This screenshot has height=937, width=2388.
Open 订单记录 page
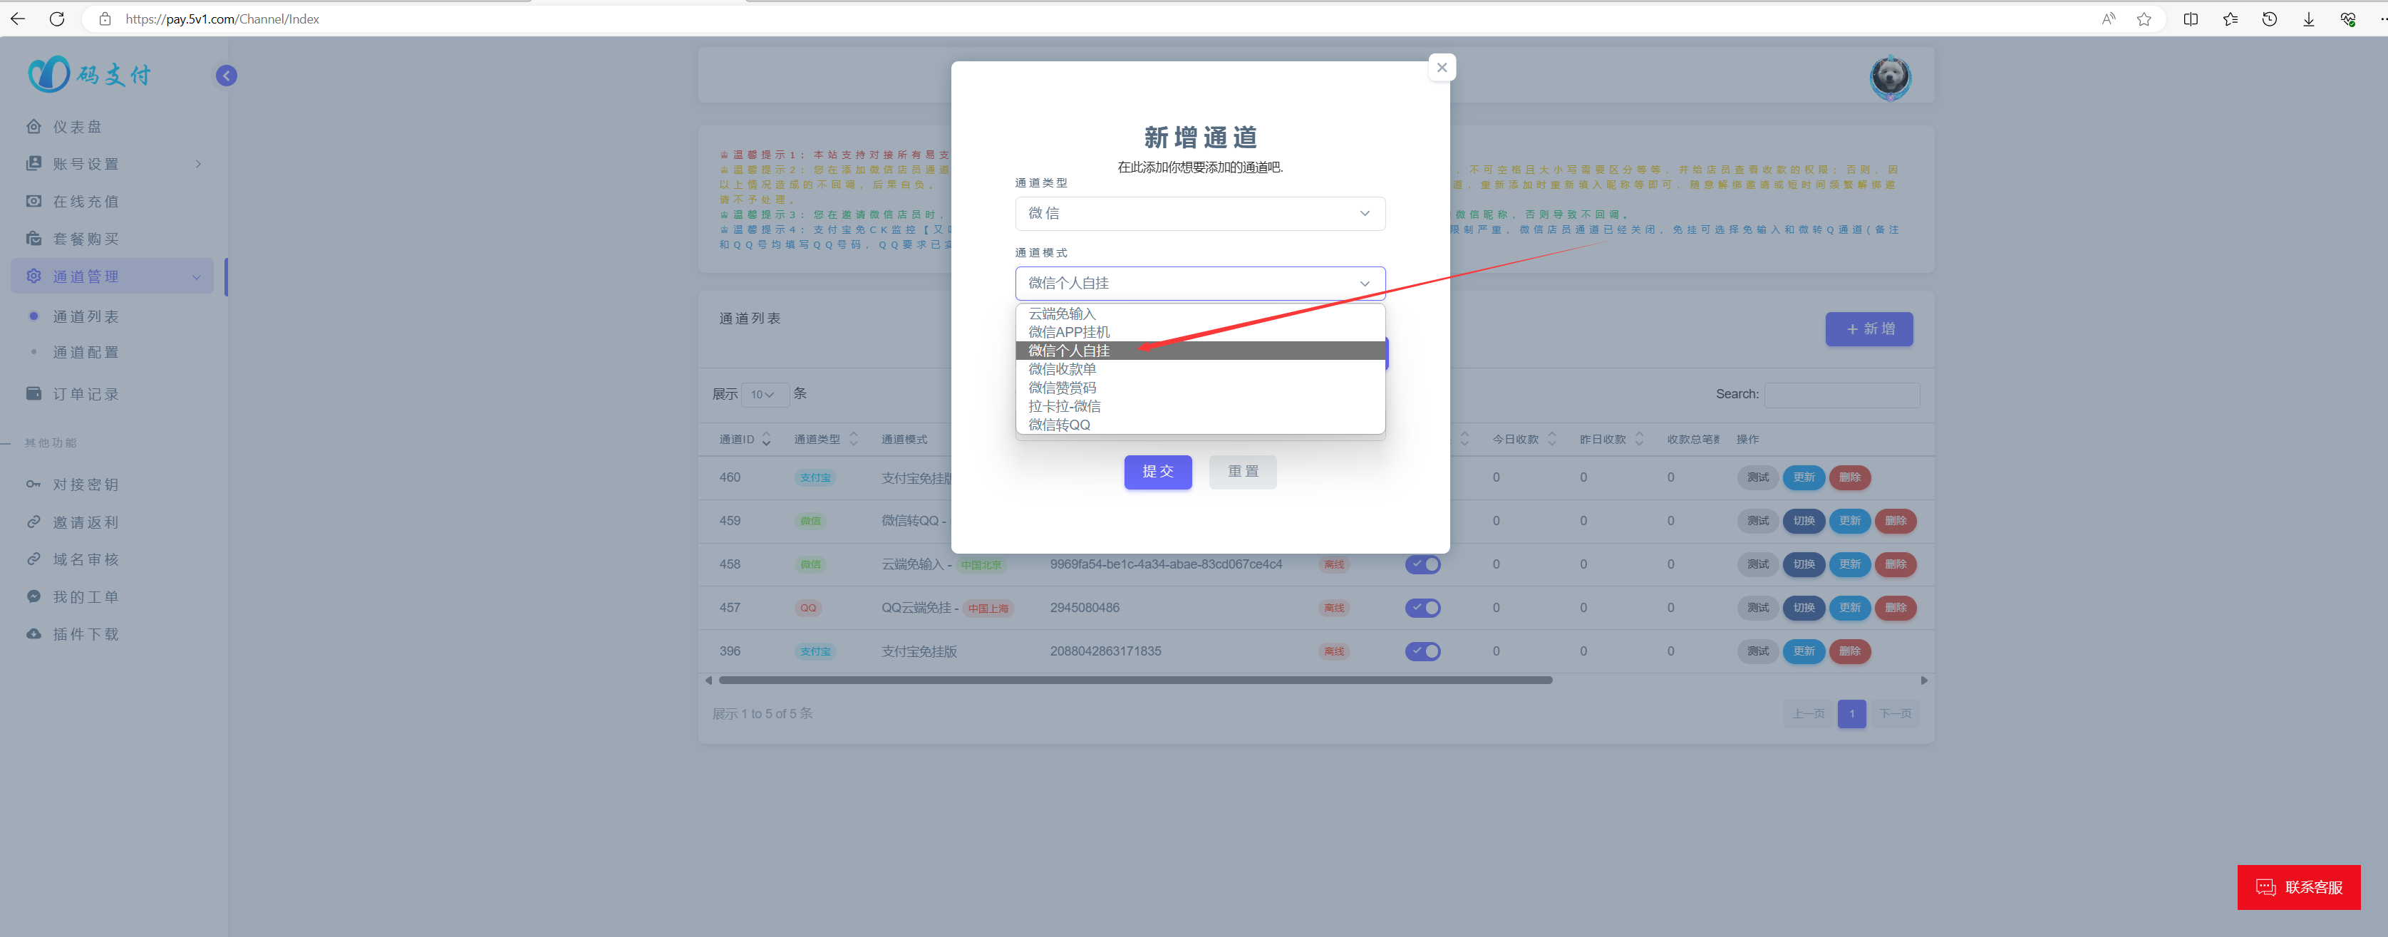click(86, 395)
